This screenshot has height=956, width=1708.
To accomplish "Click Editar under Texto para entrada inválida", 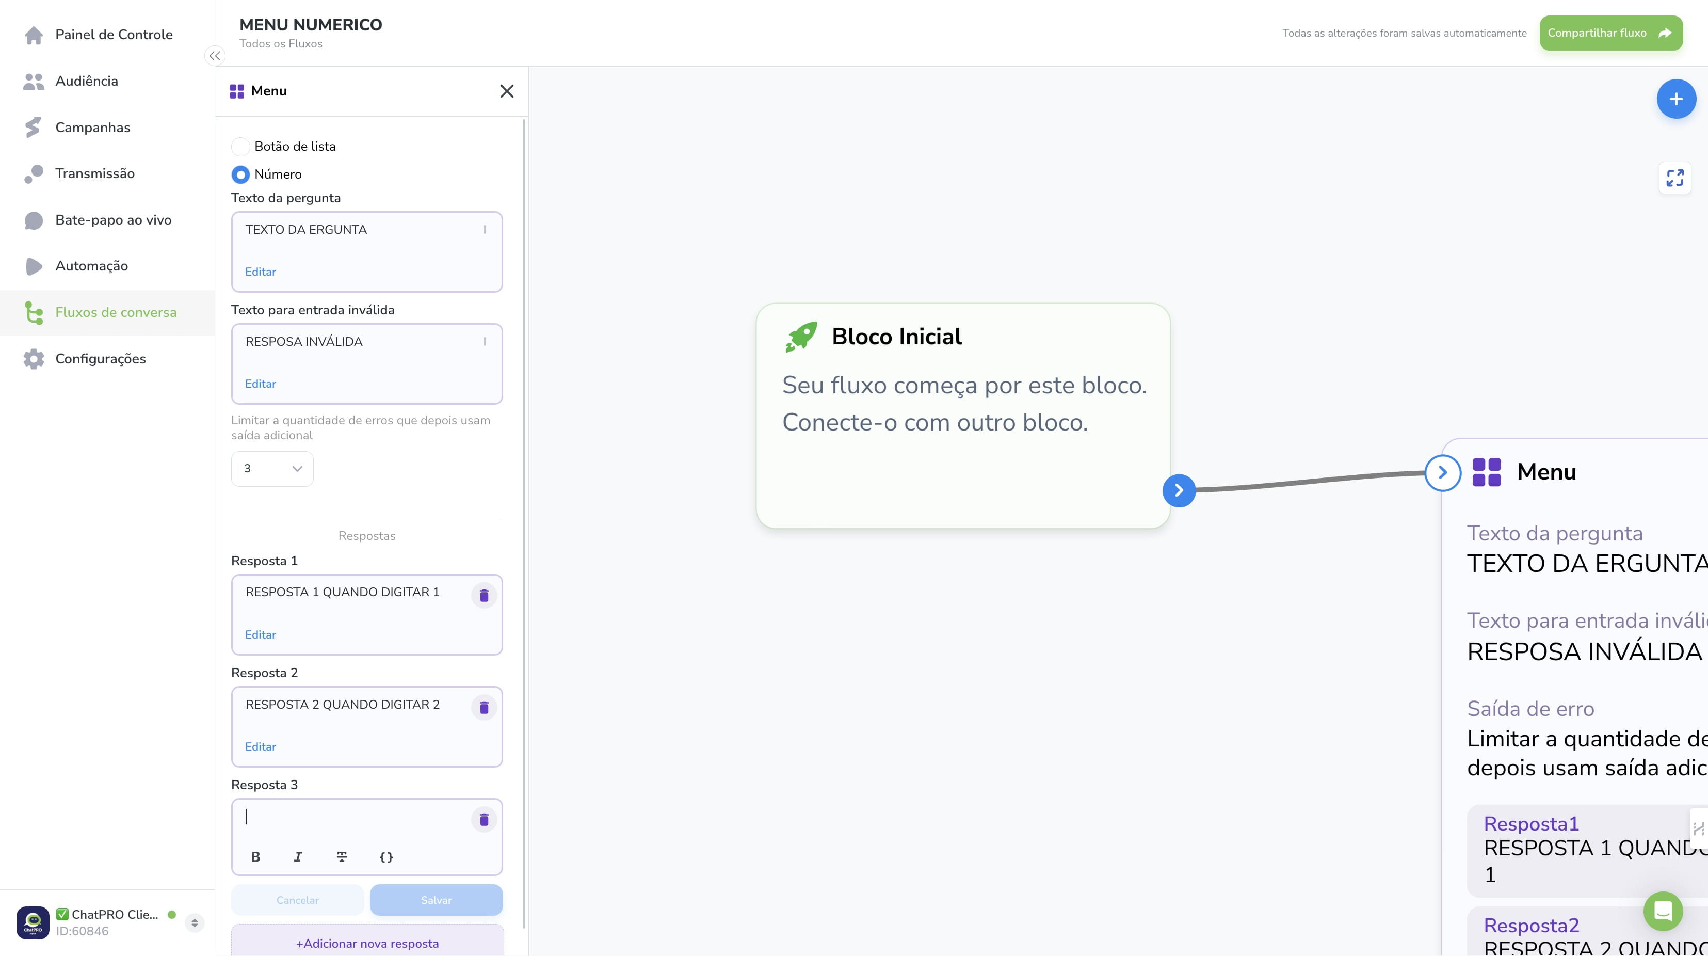I will 261,384.
